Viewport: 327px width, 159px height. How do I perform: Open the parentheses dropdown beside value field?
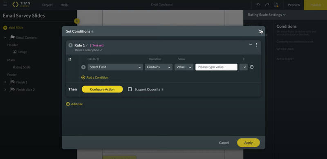(244, 67)
